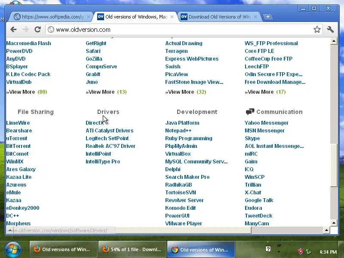Open the Skype link
This screenshot has height=258, width=344.
point(252,138)
